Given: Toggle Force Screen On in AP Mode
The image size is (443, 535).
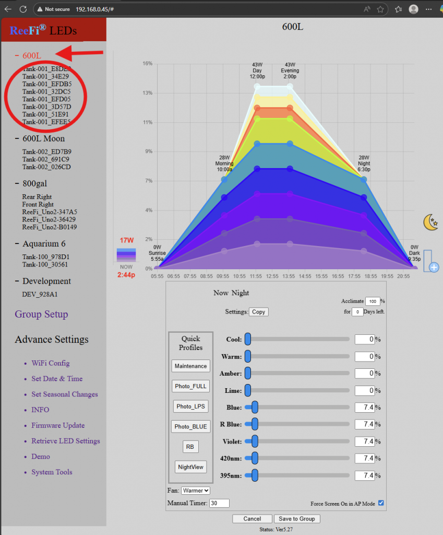Looking at the screenshot, I should pos(381,503).
